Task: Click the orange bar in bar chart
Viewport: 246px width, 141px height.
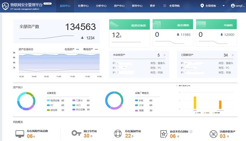Action: 220,105
